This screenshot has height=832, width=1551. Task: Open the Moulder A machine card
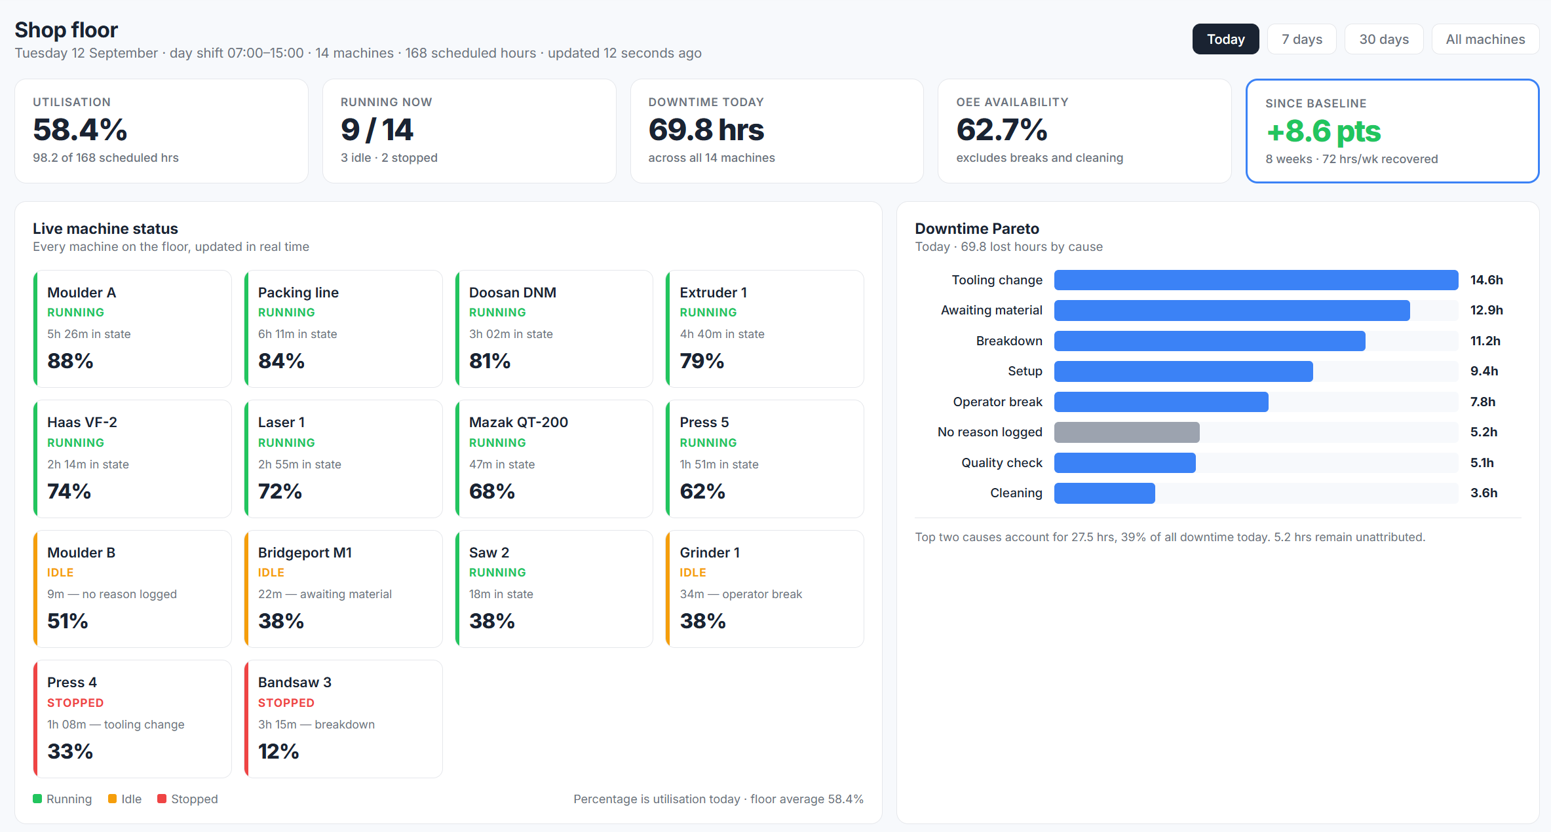132,329
